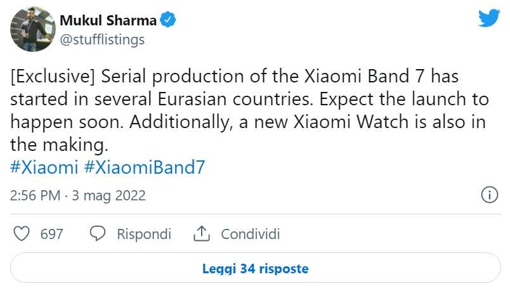The image size is (510, 291).
Task: Click the Twitter bird logo
Action: (488, 19)
